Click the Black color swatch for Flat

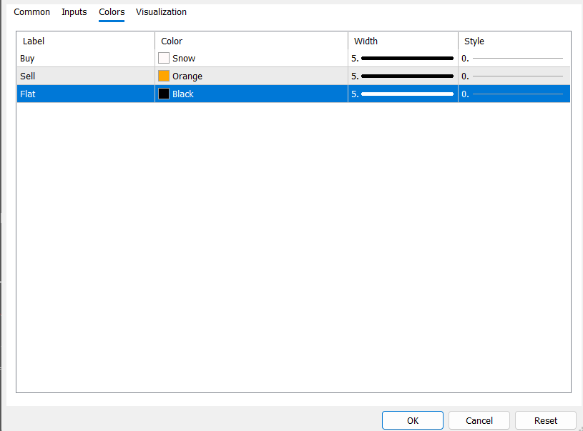point(164,94)
